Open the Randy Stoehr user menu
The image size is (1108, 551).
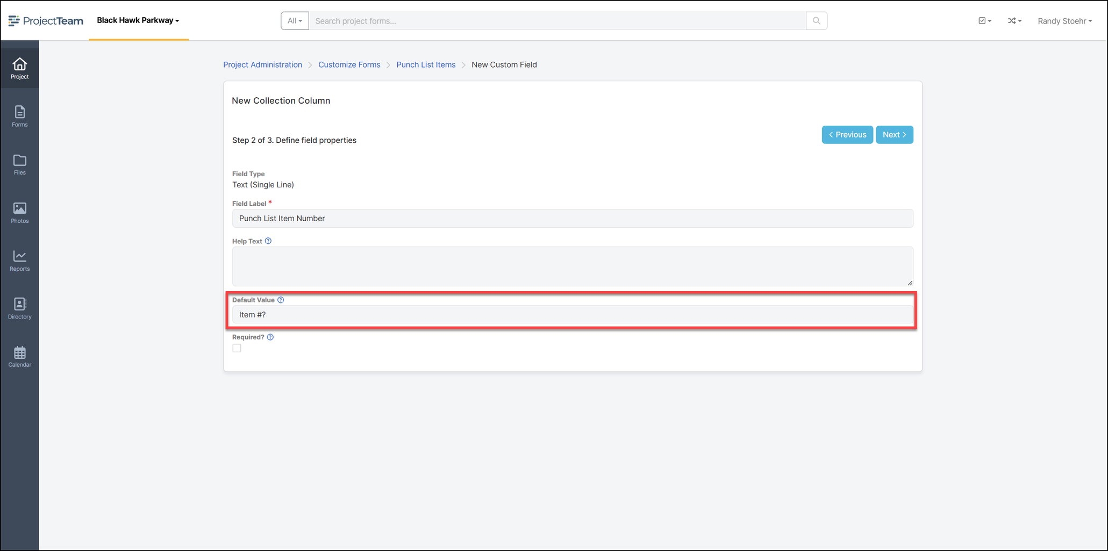pos(1064,21)
